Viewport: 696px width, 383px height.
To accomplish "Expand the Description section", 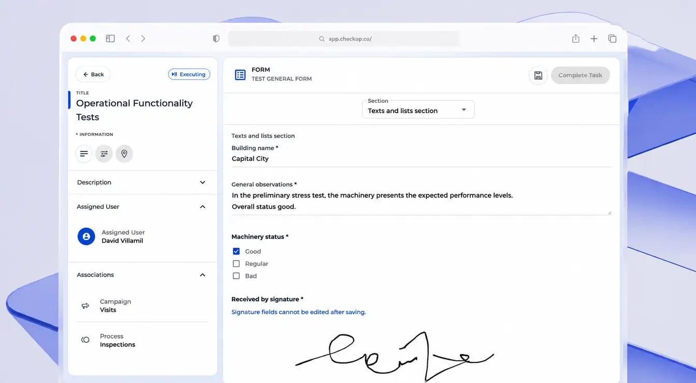I will (x=142, y=182).
